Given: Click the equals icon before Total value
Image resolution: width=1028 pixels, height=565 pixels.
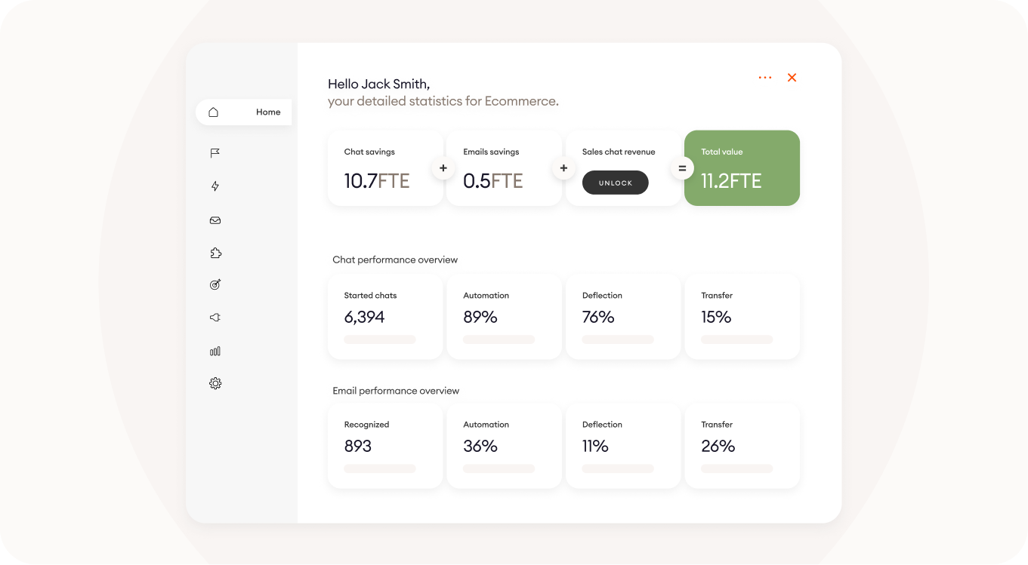Looking at the screenshot, I should 682,168.
